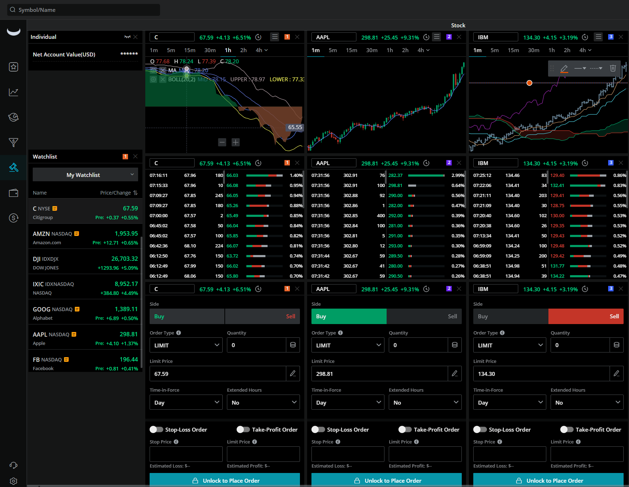The width and height of the screenshot is (629, 487).
Task: Click Unlock to Place Order for C
Action: pos(225,480)
